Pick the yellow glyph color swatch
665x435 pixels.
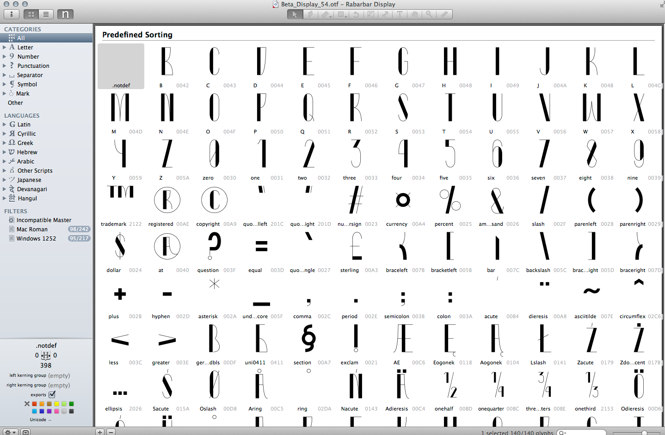pyautogui.click(x=56, y=404)
